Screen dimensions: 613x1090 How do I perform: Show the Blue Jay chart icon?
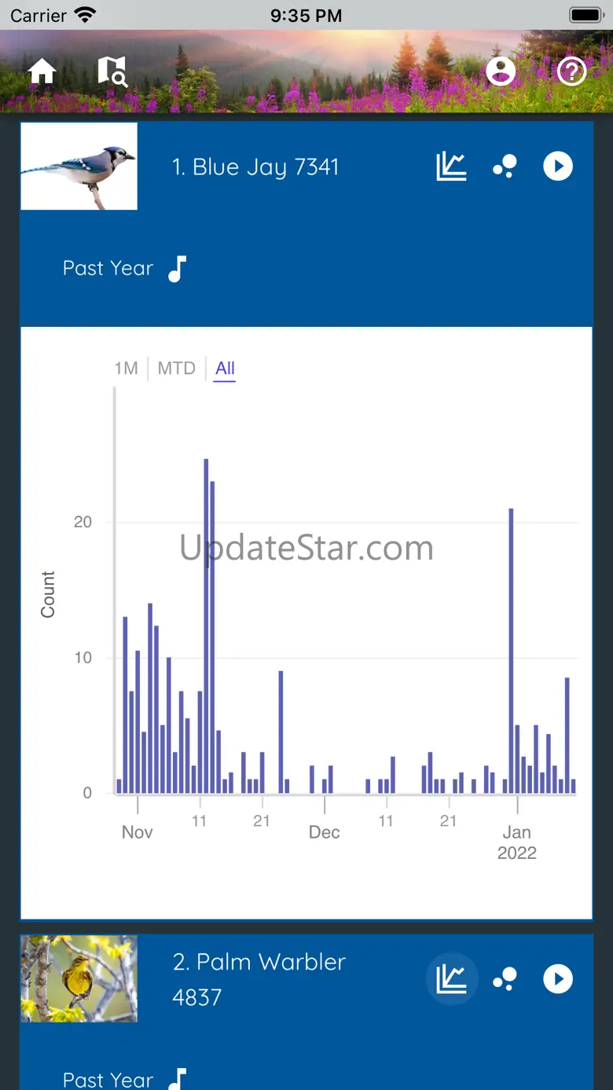click(x=451, y=167)
